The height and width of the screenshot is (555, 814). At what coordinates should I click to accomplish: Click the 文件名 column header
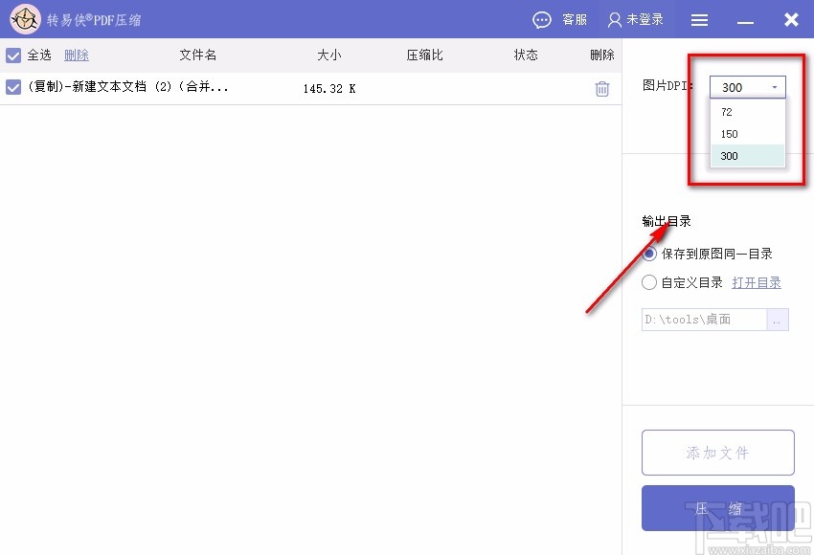pos(197,55)
